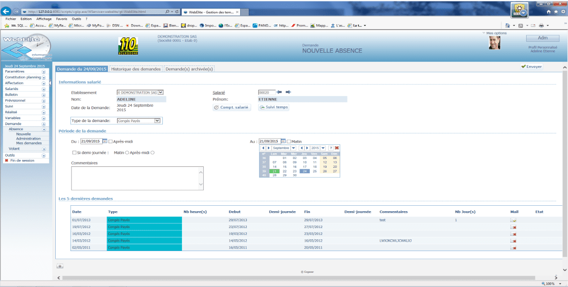This screenshot has height=287, width=568.
Task: Open the Affichage menu
Action: coord(44,19)
